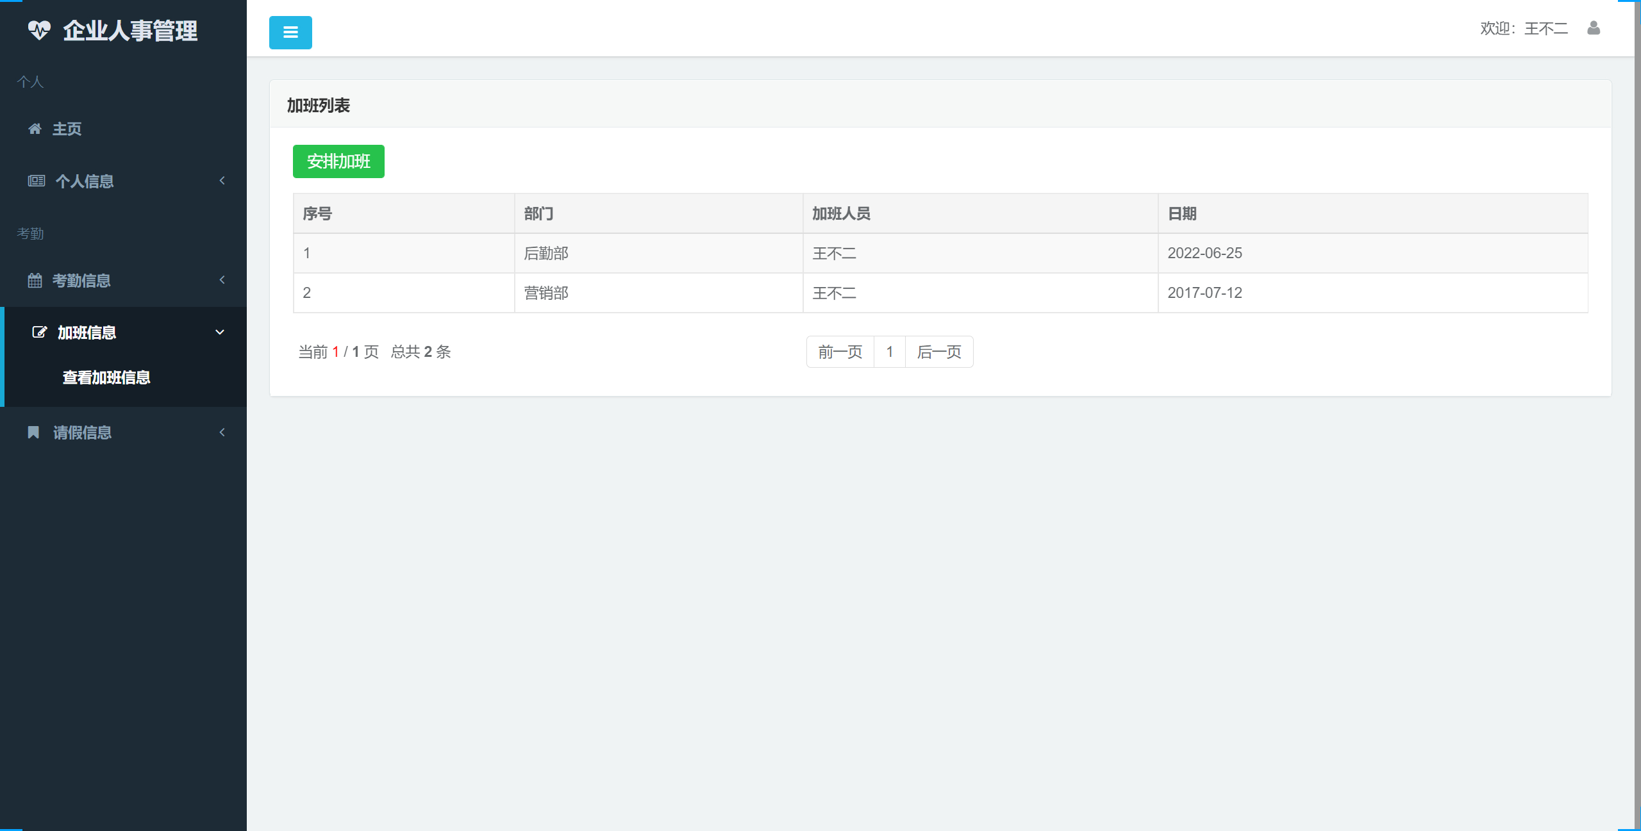Expand the 考勤信息 section chevron

[222, 280]
